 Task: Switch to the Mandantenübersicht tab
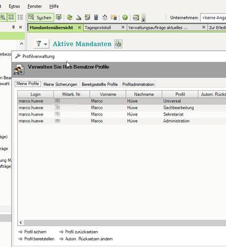coord(51,28)
